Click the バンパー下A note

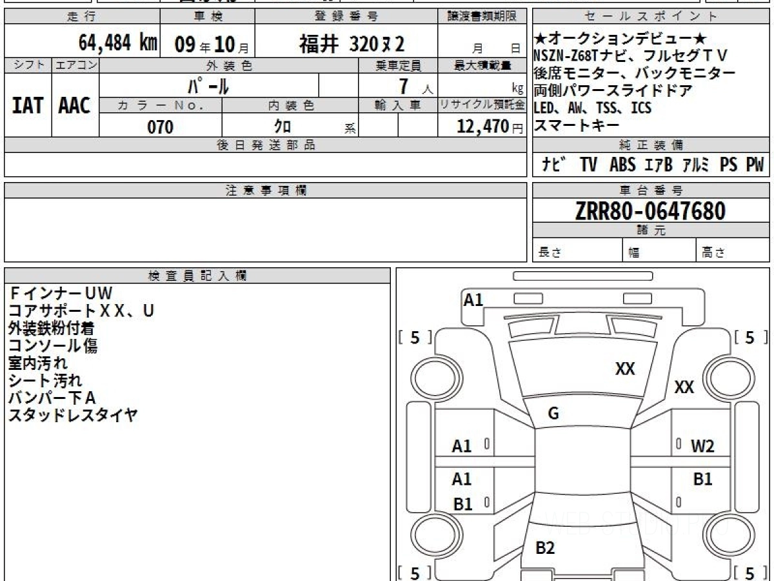tap(52, 398)
